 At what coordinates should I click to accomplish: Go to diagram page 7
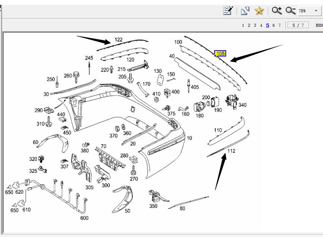(279, 25)
